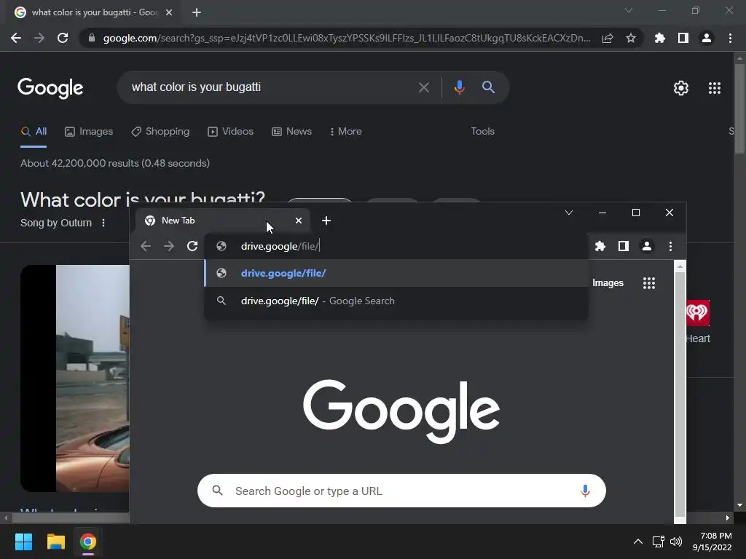Open profile avatar in front window
Viewport: 746px width, 559px height.
point(647,246)
